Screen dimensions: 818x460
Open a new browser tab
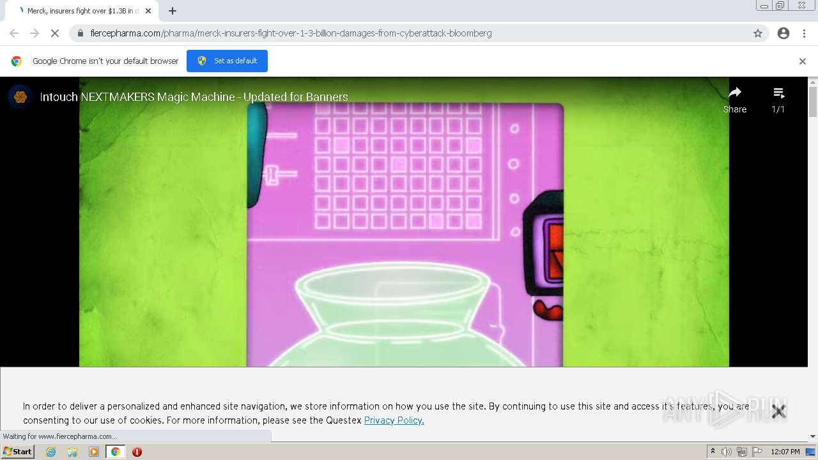coord(173,11)
